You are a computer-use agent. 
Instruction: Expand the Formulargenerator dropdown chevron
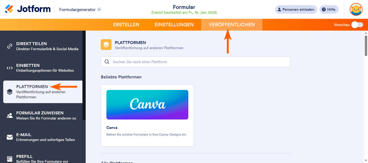point(99,9)
